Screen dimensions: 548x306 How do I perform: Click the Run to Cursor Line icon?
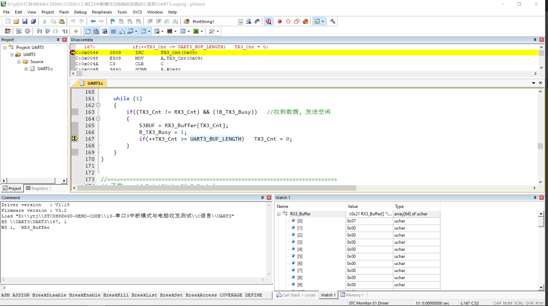tap(65, 31)
